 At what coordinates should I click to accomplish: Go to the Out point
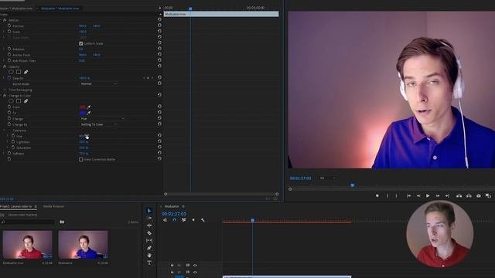click(447, 195)
